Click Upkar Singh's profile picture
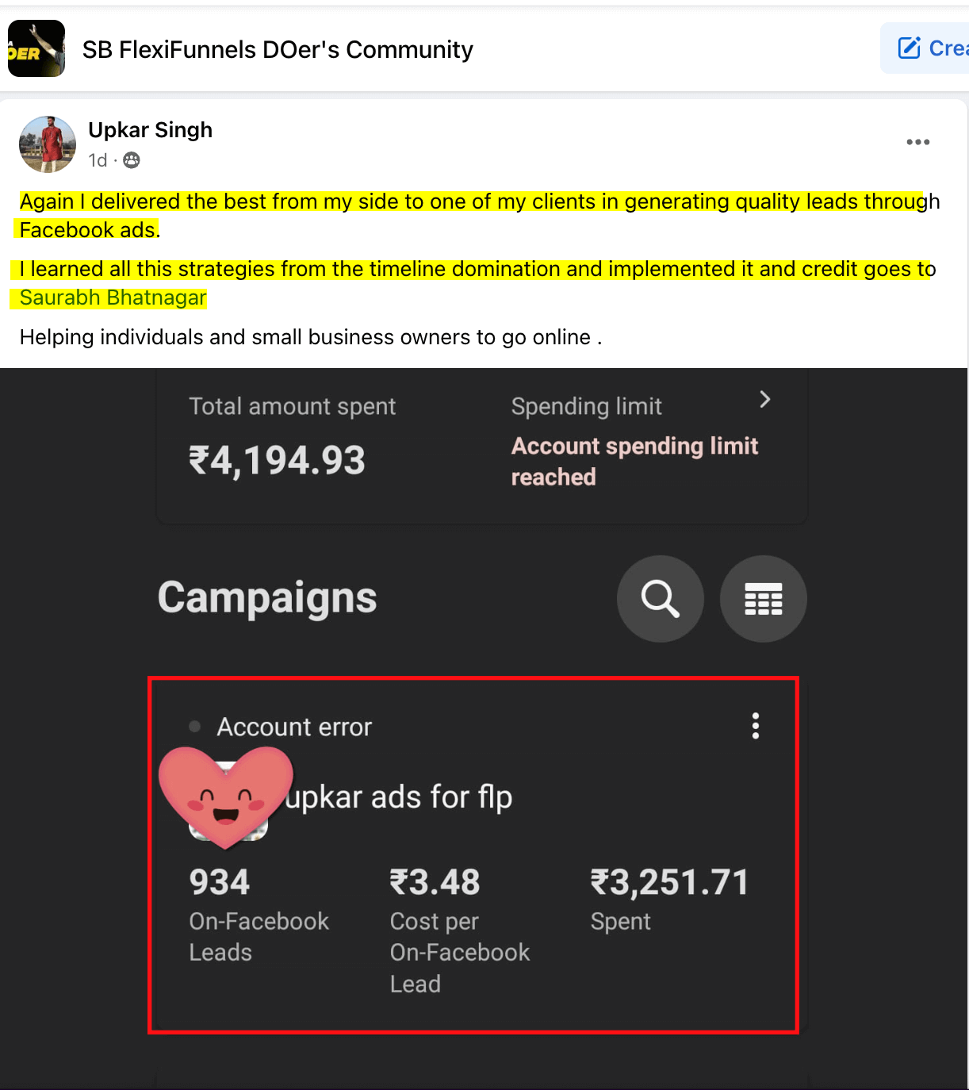This screenshot has height=1090, width=969. pos(48,144)
